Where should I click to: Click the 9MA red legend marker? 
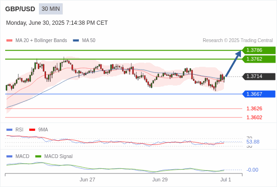32,130
